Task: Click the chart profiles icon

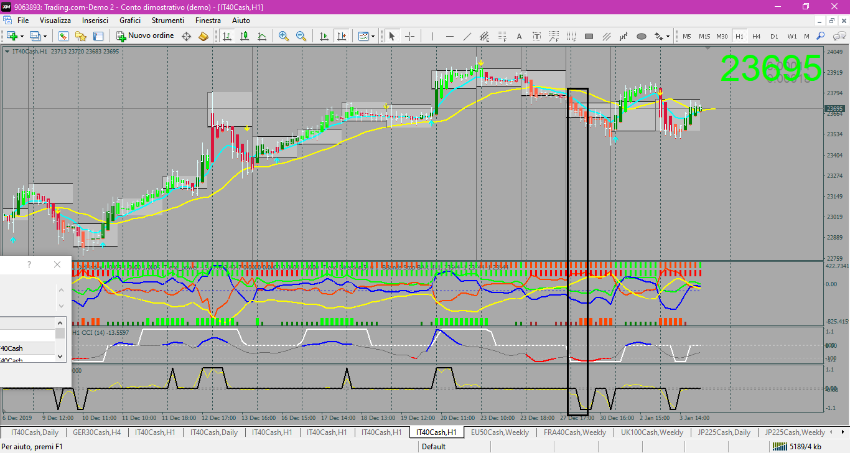Action: coord(35,36)
